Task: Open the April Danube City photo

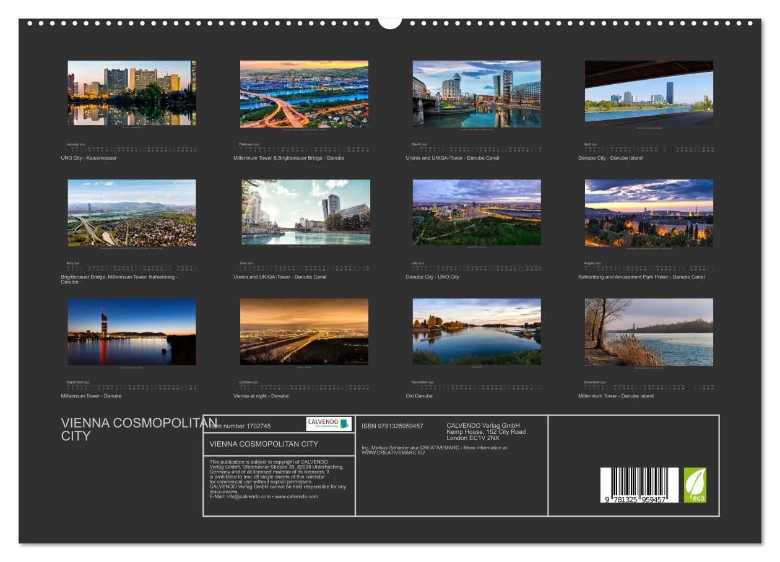Action: (x=649, y=92)
